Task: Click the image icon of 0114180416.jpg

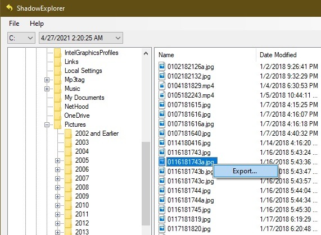Action: 162,142
